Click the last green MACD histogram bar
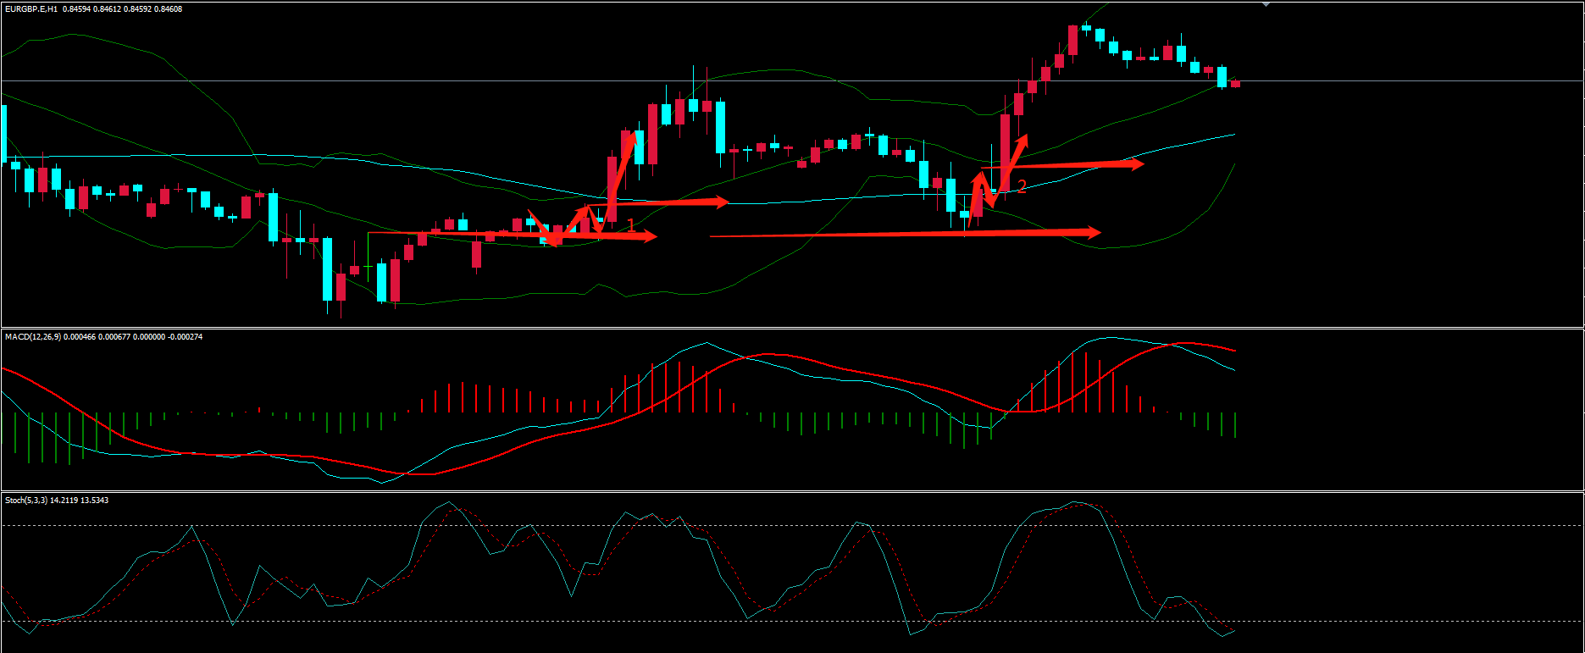The image size is (1585, 653). (1235, 424)
